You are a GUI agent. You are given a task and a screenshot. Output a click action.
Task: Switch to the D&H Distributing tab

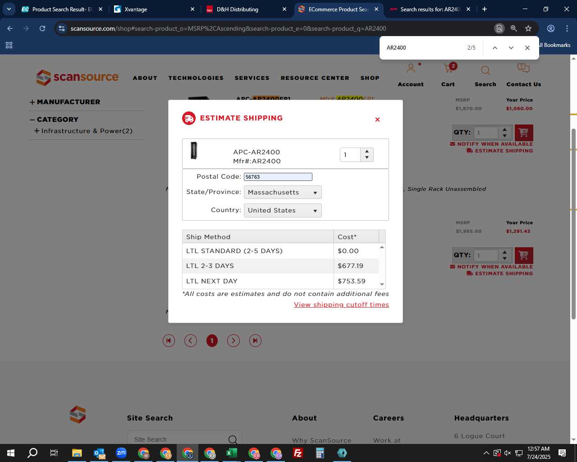click(246, 9)
